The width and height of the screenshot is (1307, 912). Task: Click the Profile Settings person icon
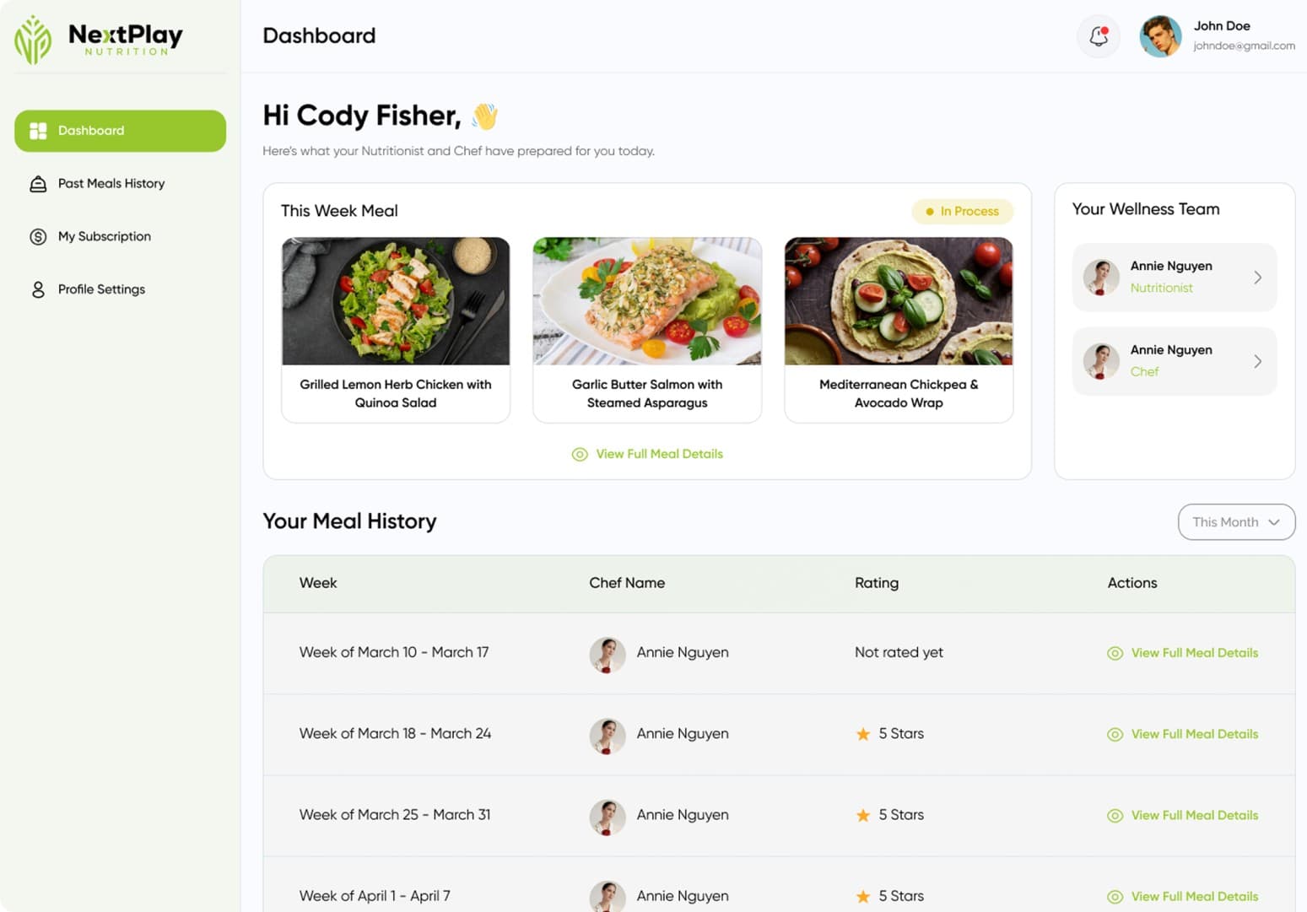[x=38, y=290]
